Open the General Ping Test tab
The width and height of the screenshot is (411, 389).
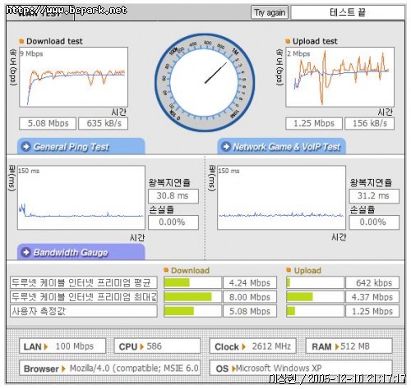point(81,146)
